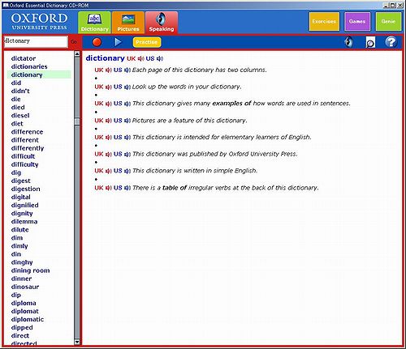Click word list scrollbar up arrow
406x349 pixels.
[x=77, y=53]
